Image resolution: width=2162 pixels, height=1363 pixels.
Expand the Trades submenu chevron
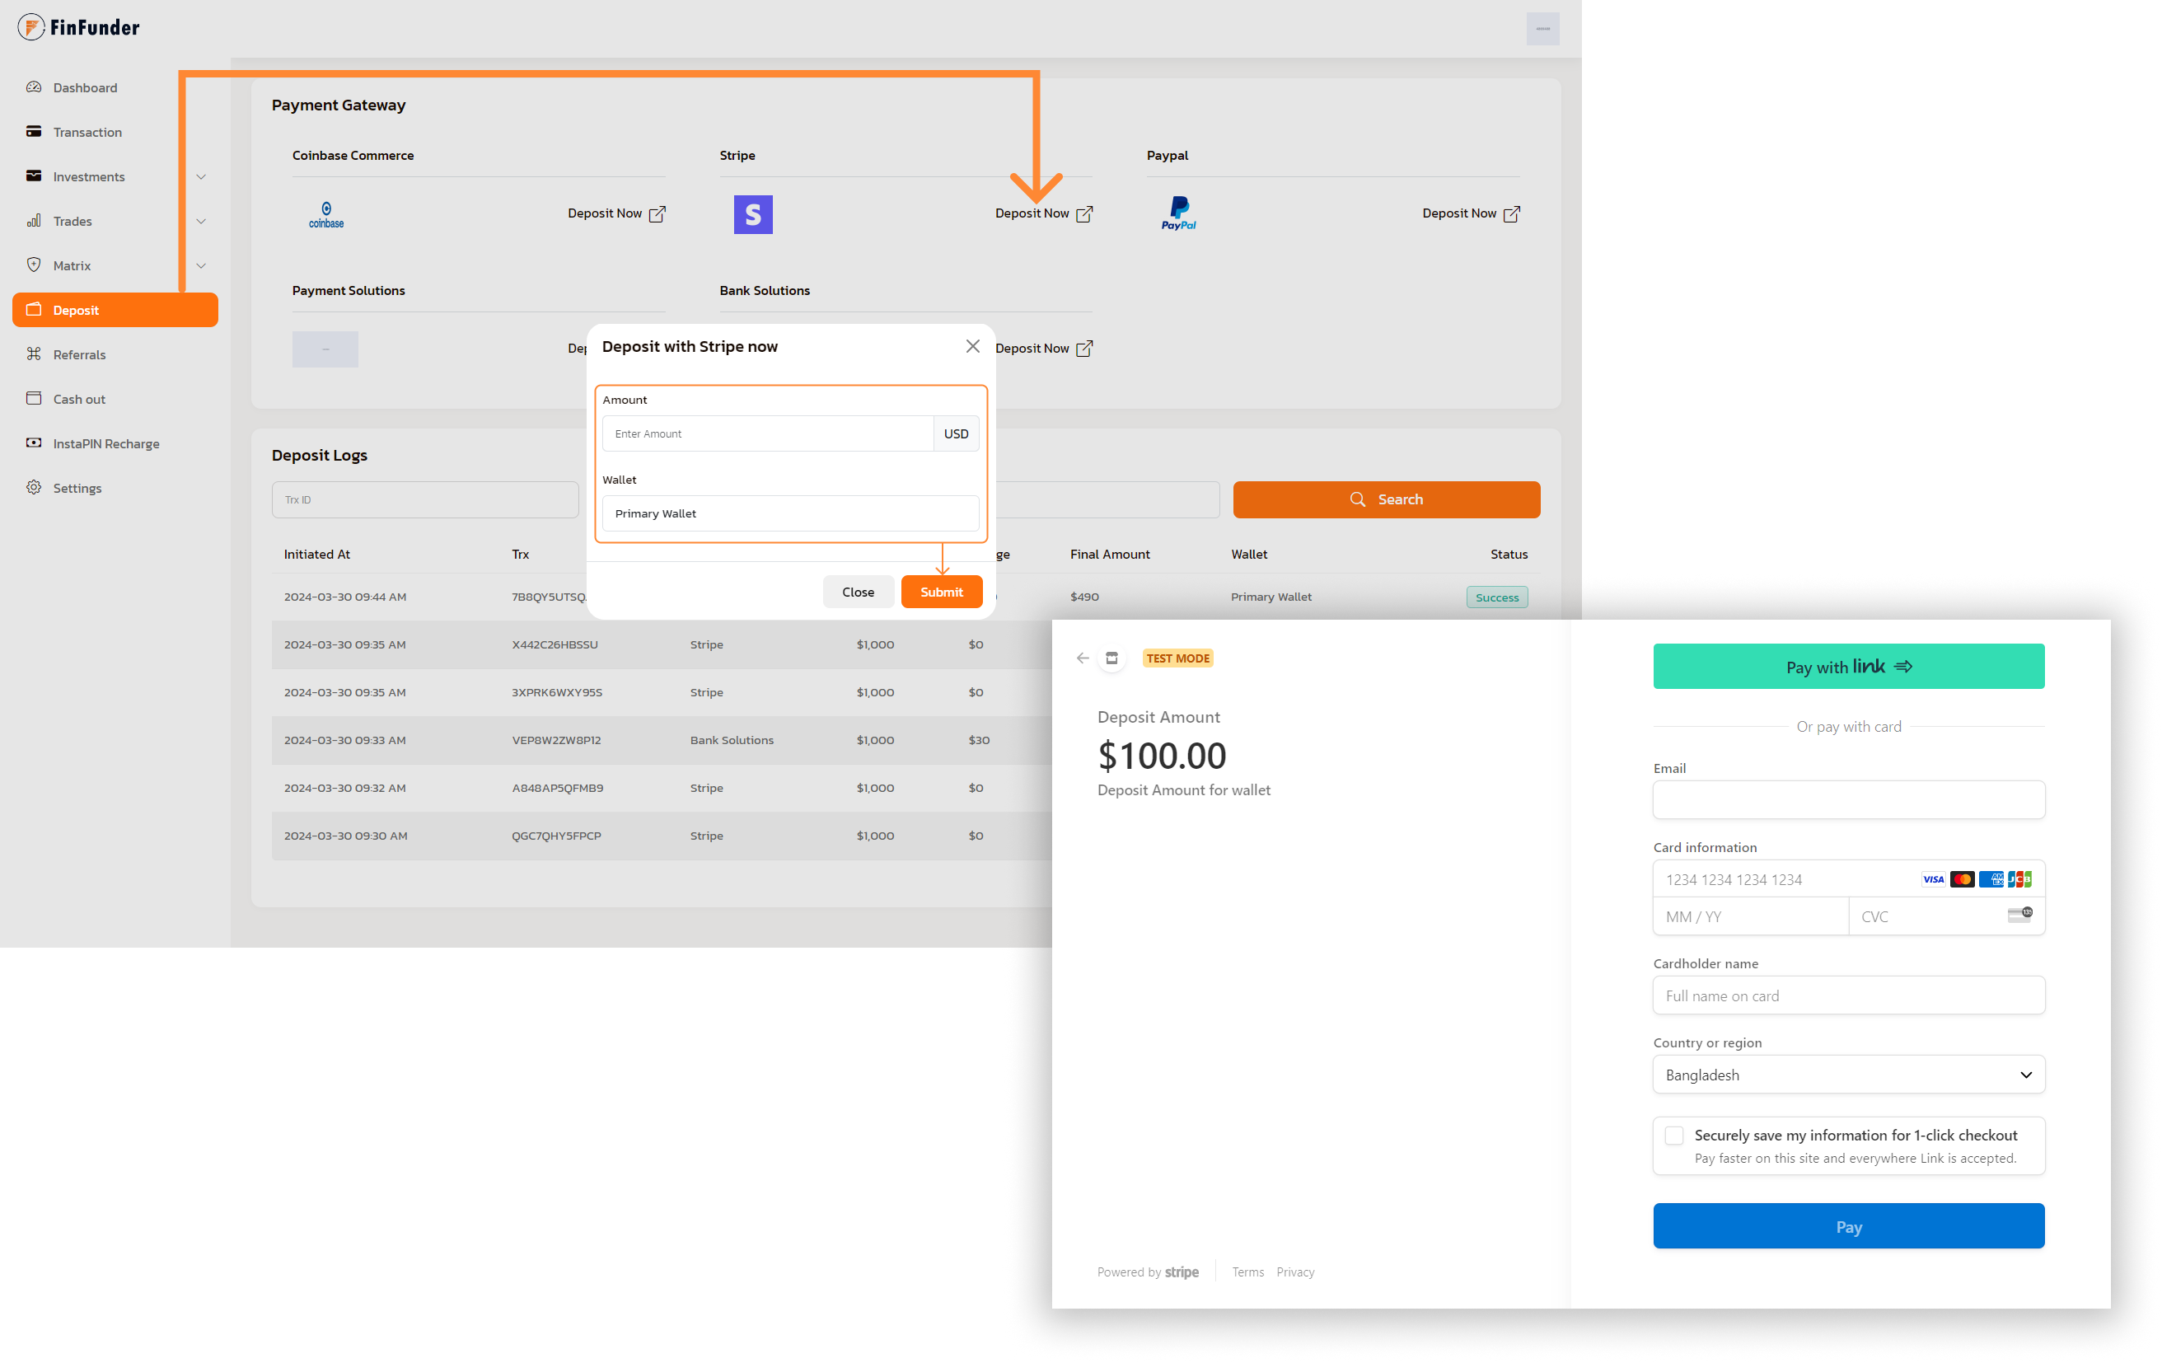(201, 221)
